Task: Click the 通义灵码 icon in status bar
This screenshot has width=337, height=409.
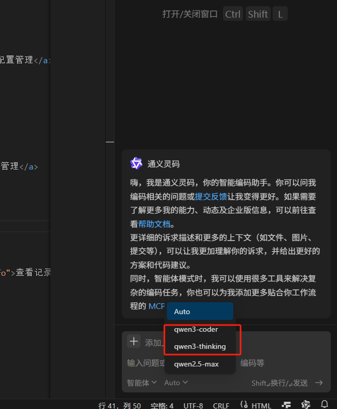Action: coord(306,405)
